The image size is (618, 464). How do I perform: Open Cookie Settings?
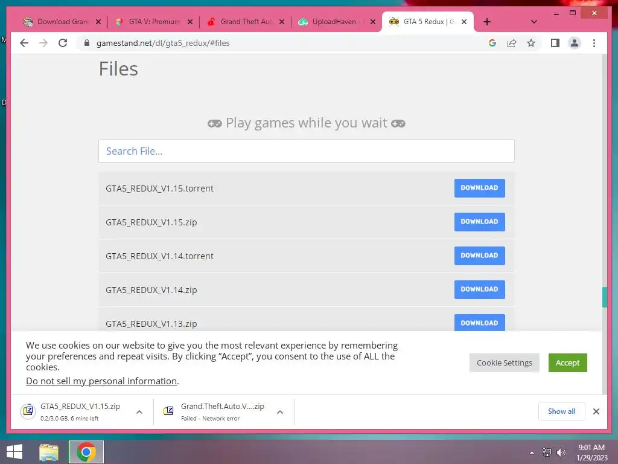504,362
